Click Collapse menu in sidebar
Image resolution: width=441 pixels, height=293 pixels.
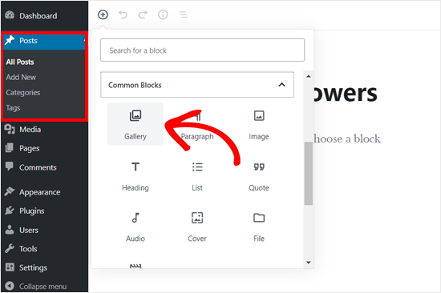point(44,287)
